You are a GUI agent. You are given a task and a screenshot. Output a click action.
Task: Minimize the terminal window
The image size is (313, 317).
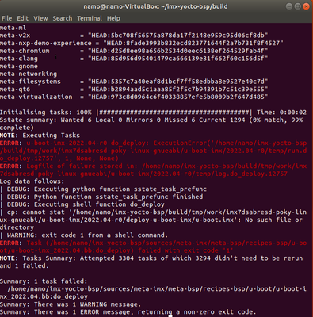coord(289,6)
